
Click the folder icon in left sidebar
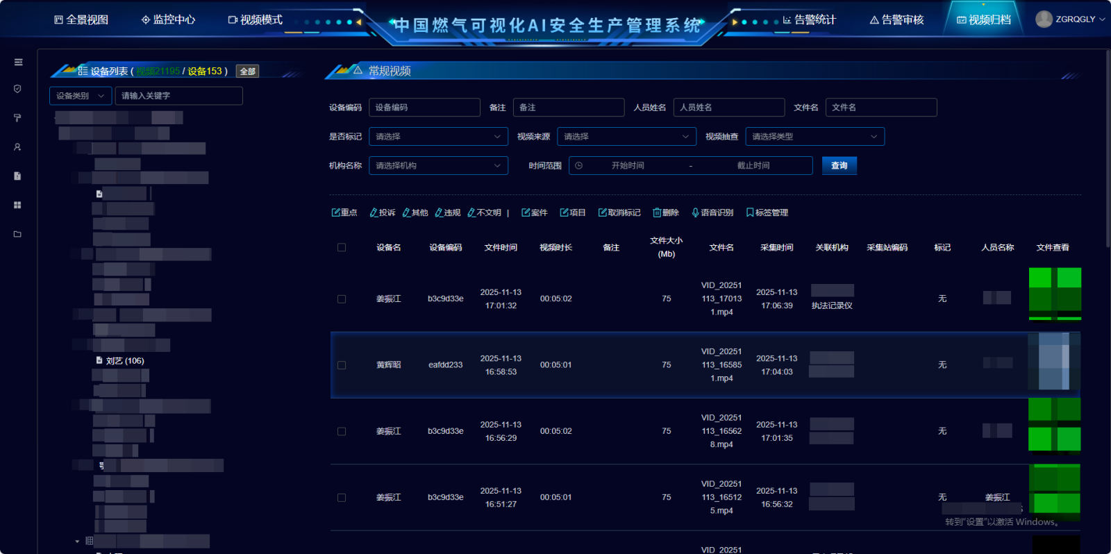point(18,235)
